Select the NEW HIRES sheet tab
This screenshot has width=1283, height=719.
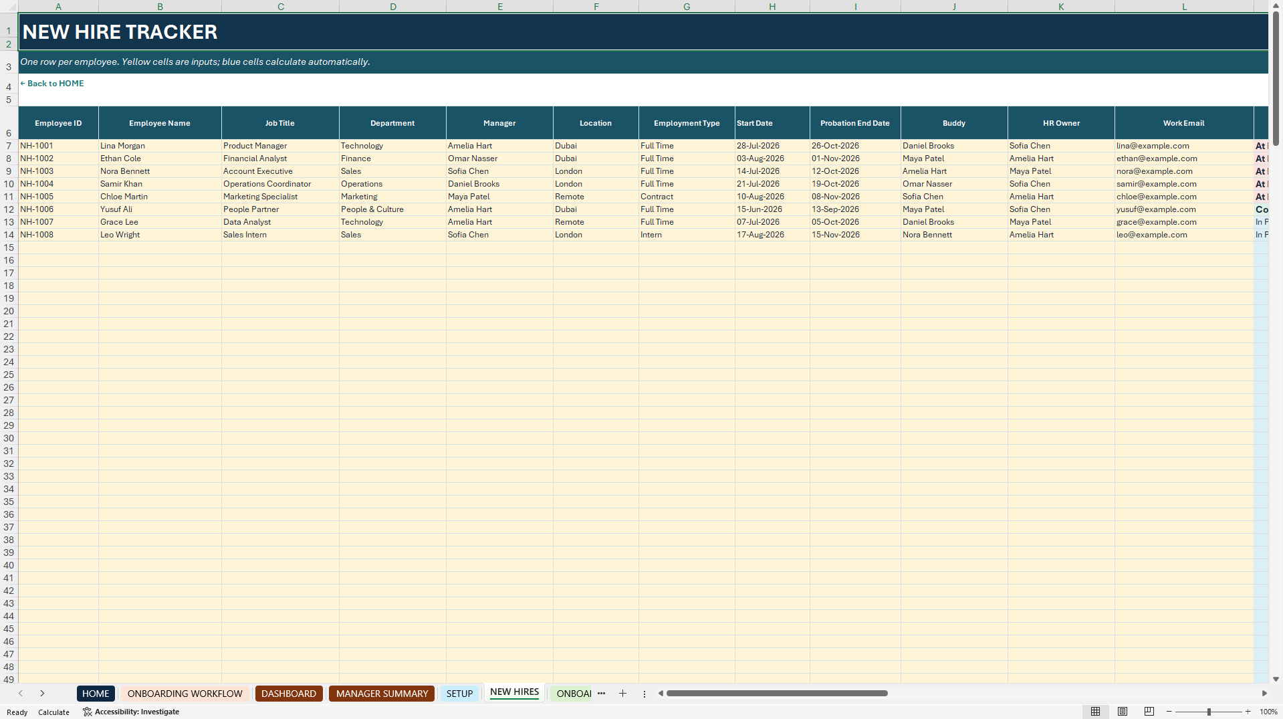pyautogui.click(x=514, y=692)
